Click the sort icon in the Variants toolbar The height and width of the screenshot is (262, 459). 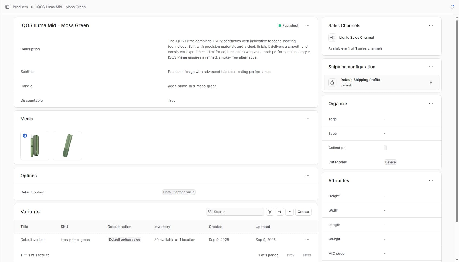click(x=280, y=212)
